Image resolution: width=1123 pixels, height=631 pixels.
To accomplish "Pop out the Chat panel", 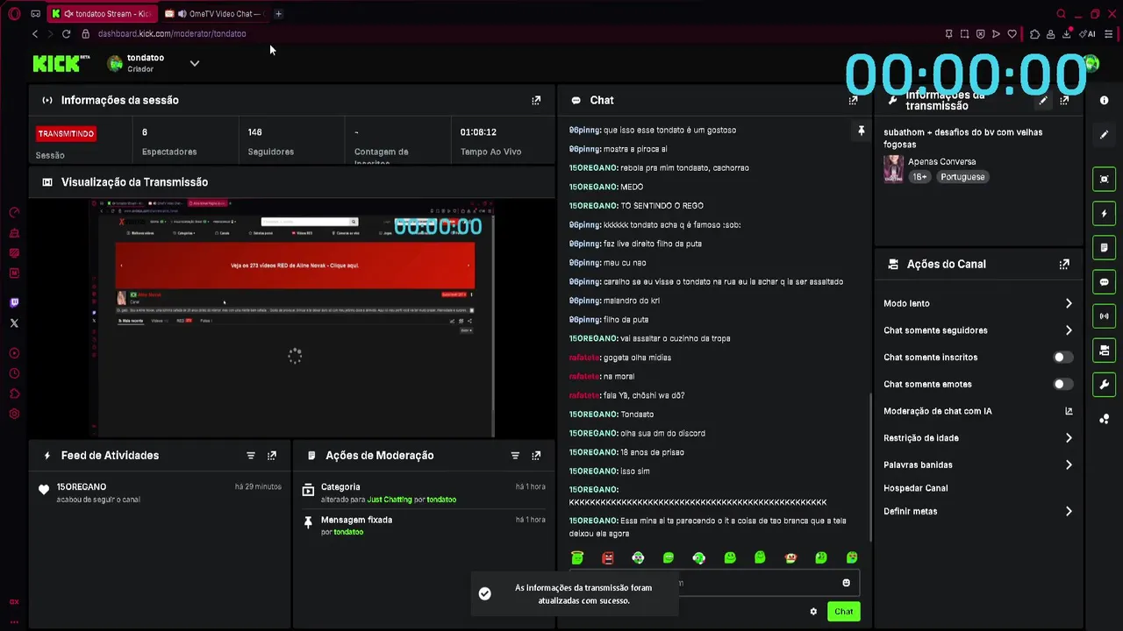I will [853, 101].
